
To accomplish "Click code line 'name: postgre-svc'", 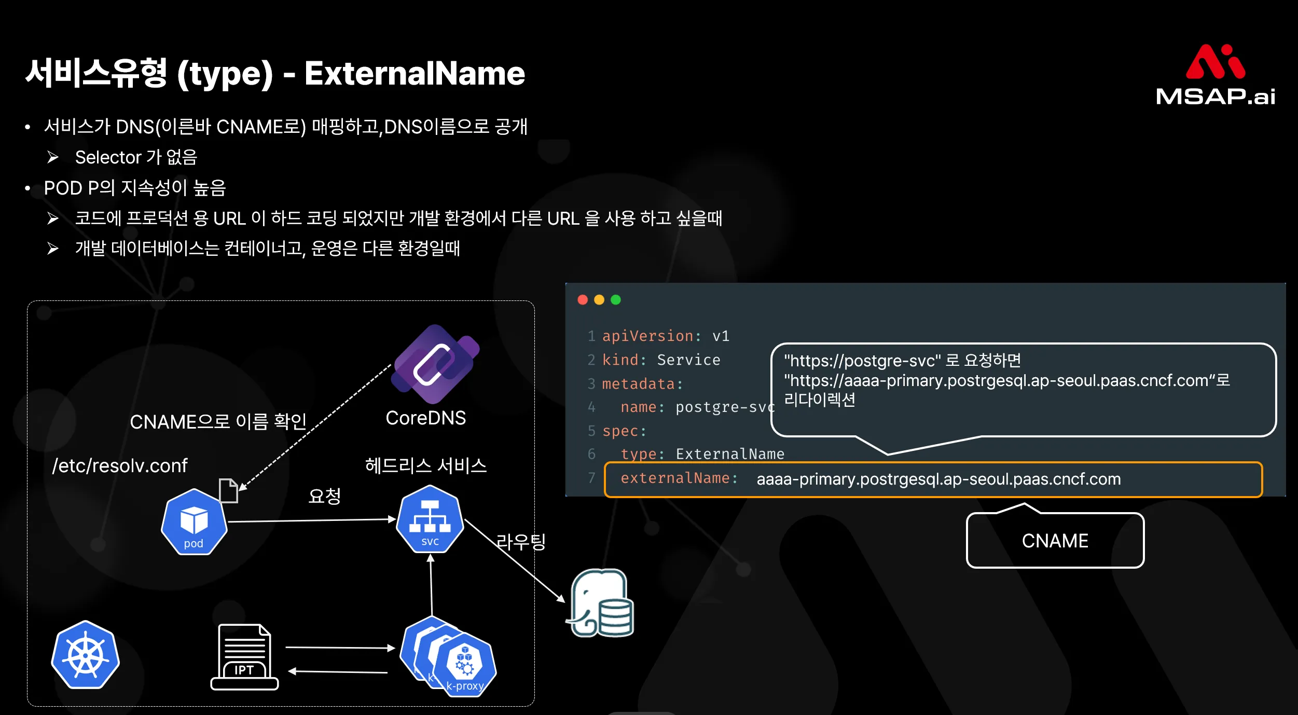I will click(x=698, y=407).
